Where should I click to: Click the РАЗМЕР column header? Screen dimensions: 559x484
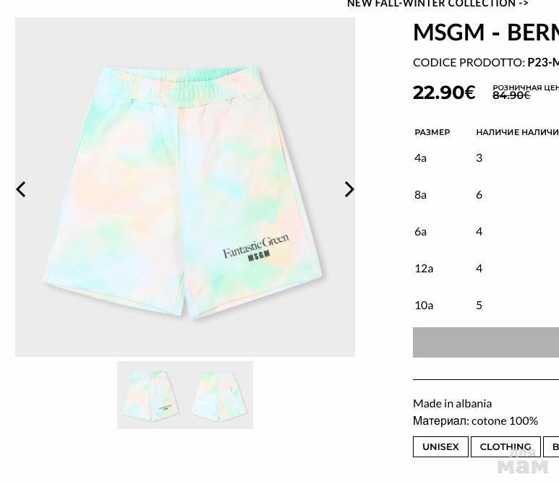[x=432, y=132]
